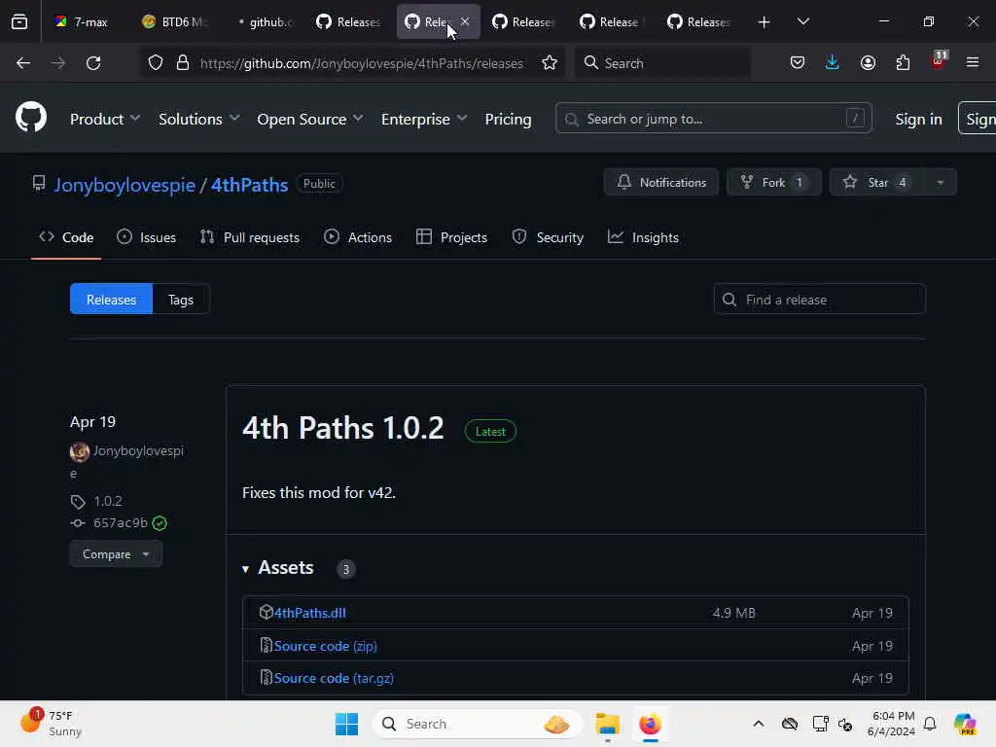Image resolution: width=996 pixels, height=747 pixels.
Task: Open the list all tabs chevron
Action: pyautogui.click(x=802, y=22)
